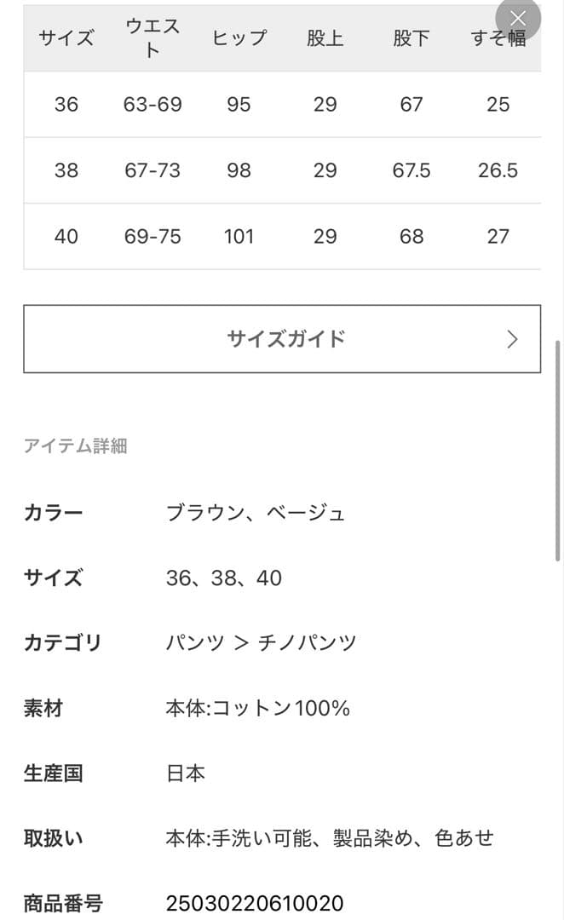The height and width of the screenshot is (920, 564).
Task: Click the 67.5 inseam value
Action: coord(411,170)
